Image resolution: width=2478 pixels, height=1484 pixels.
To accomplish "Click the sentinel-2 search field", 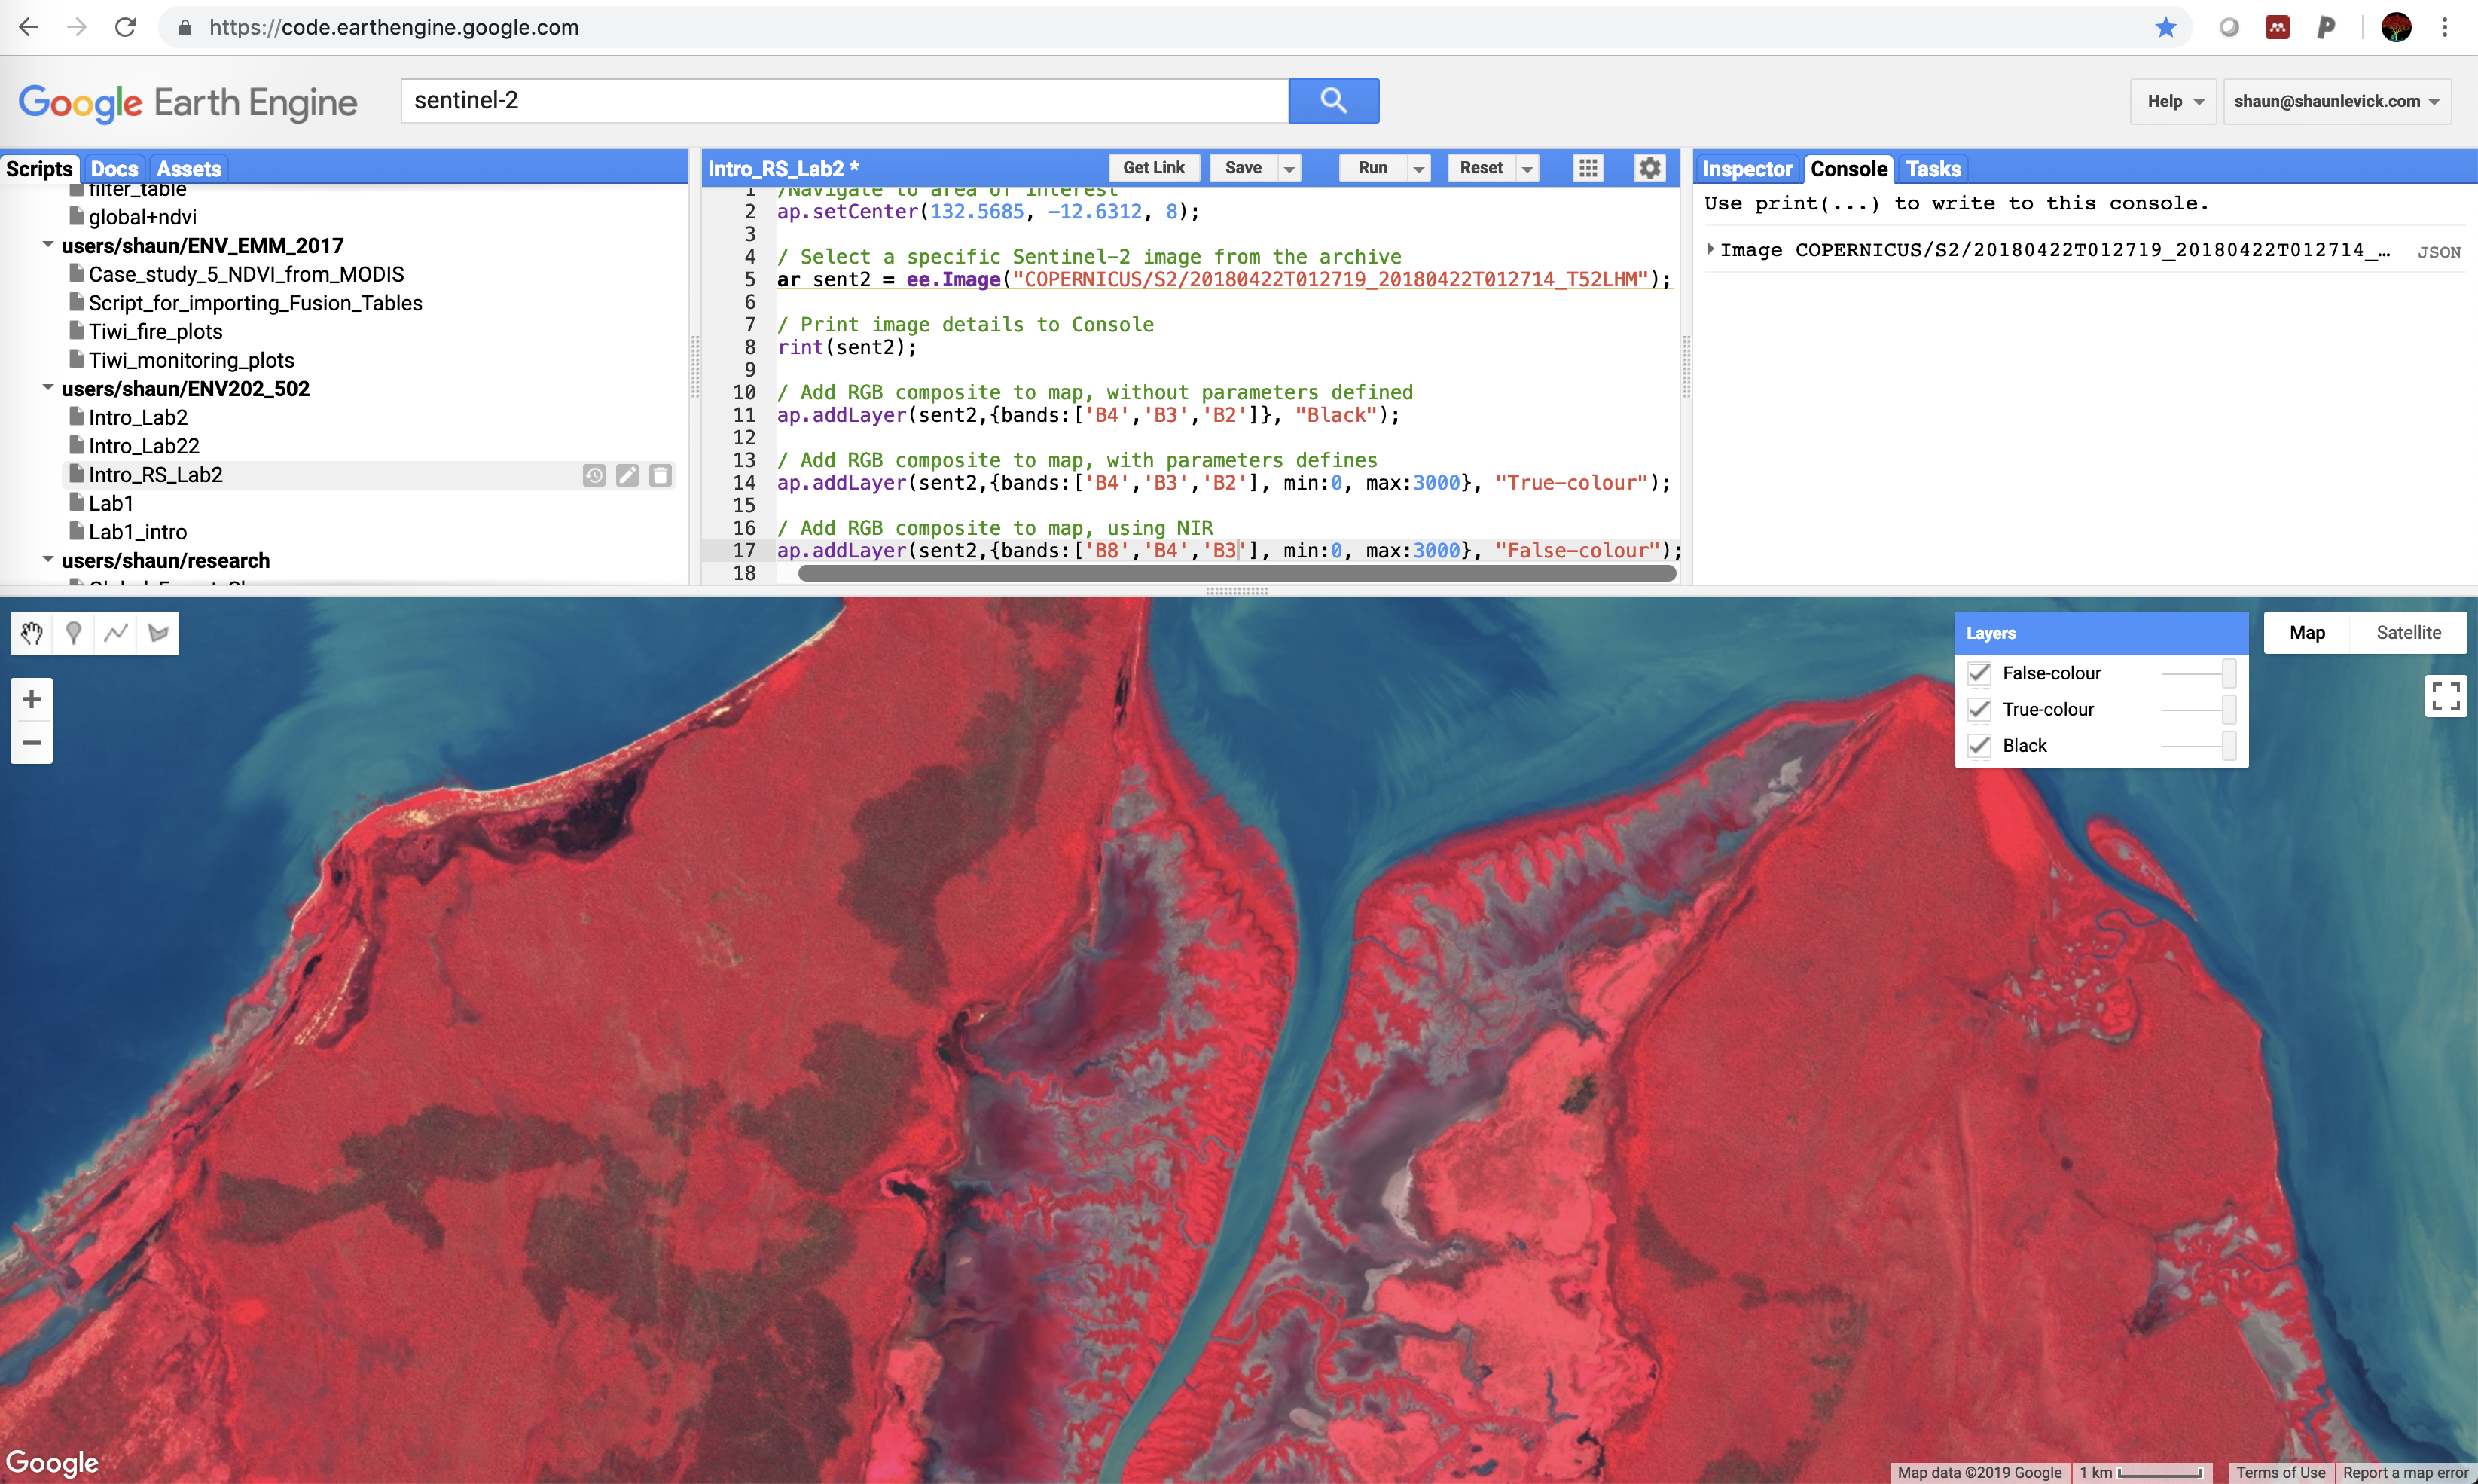I will 844,100.
